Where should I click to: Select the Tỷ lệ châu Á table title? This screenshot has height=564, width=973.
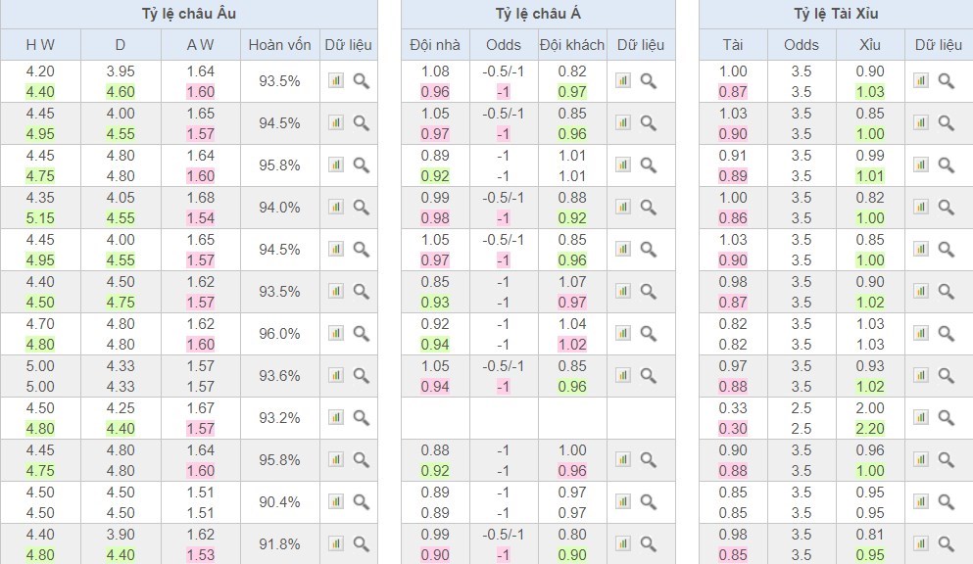click(x=538, y=14)
